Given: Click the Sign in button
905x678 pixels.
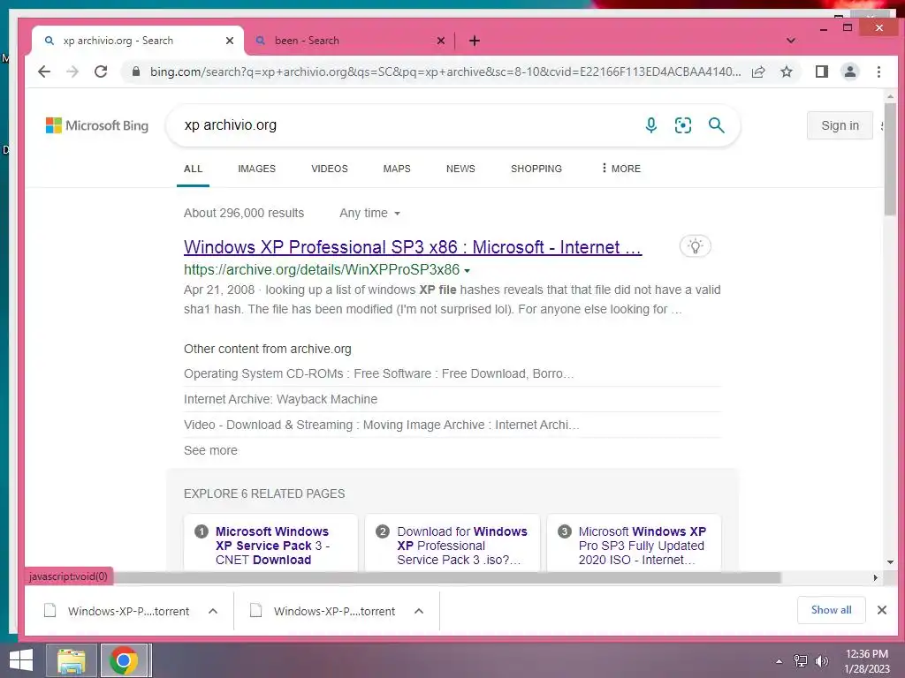Looking at the screenshot, I should click(x=840, y=125).
